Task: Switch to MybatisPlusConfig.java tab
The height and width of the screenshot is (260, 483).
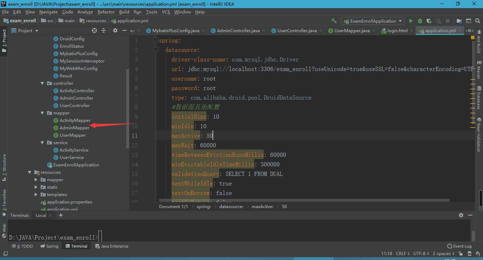Action: click(x=176, y=31)
